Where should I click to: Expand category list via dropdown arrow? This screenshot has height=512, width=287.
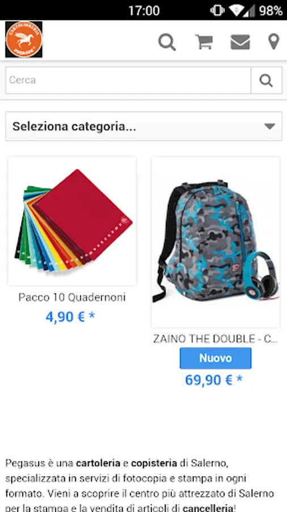tap(270, 126)
